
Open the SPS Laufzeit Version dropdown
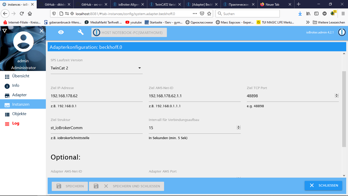tap(97, 68)
